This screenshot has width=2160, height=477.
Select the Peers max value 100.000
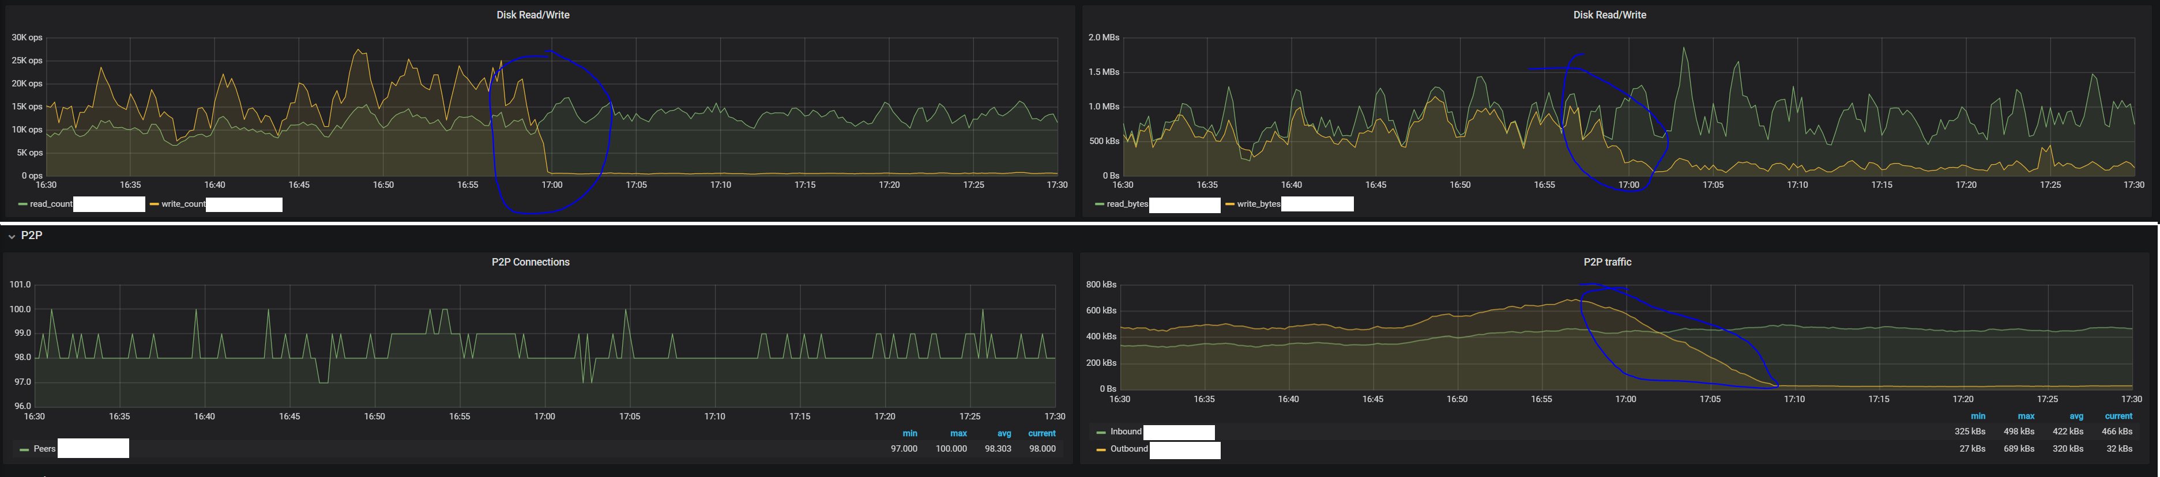pos(952,449)
